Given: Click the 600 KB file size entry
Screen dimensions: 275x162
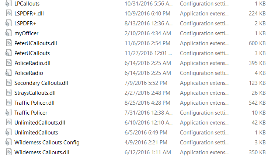Looking at the screenshot, I should pos(257,43).
